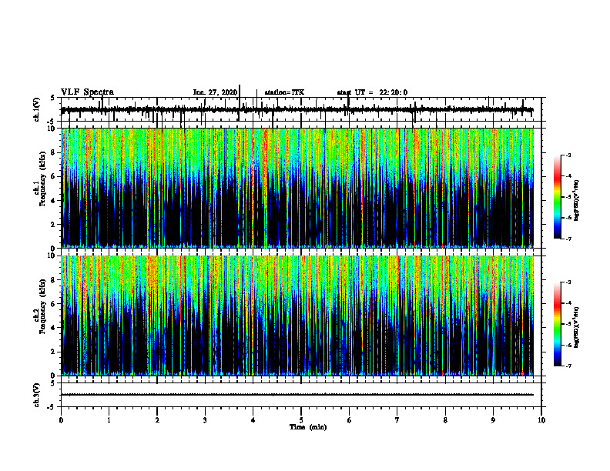Click the ch.2 spectrogram panel

(301, 316)
